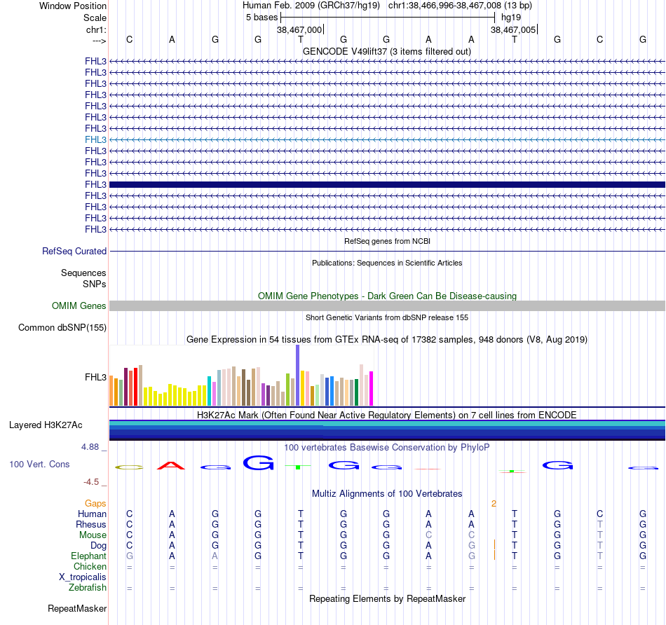Open Repeating Elements by RepeatMasker title
666x625 pixels.
coord(387,598)
